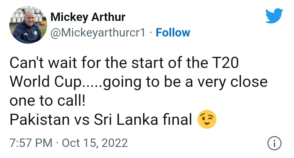This screenshot has height=158, width=294.
Task: Open the @Mickeyarthurcr1 handle link
Action: [x=98, y=33]
